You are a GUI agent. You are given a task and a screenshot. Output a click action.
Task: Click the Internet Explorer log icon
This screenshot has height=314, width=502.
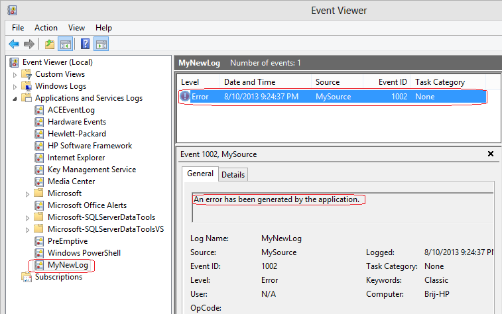click(39, 158)
